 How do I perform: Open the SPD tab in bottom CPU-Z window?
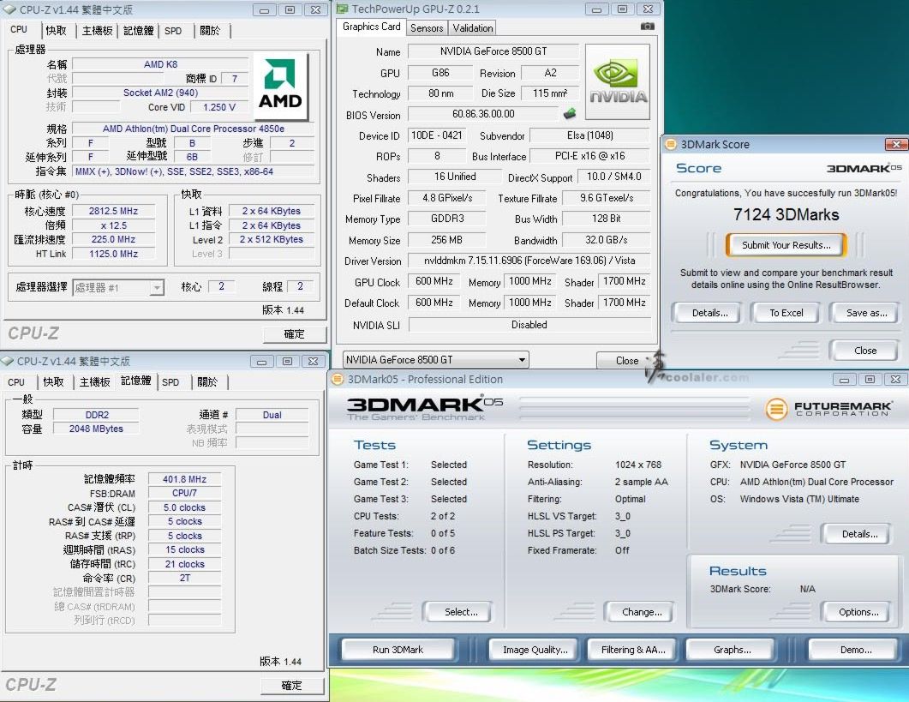coord(170,382)
